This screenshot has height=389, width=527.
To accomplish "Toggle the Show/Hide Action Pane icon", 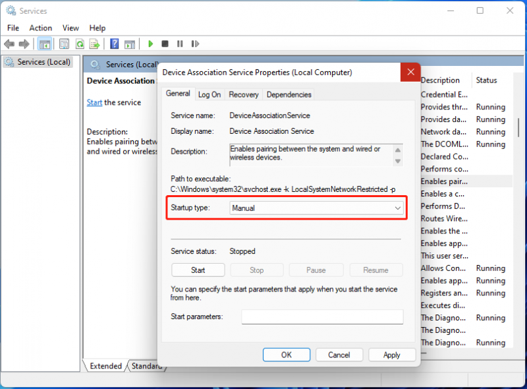I will click(130, 44).
